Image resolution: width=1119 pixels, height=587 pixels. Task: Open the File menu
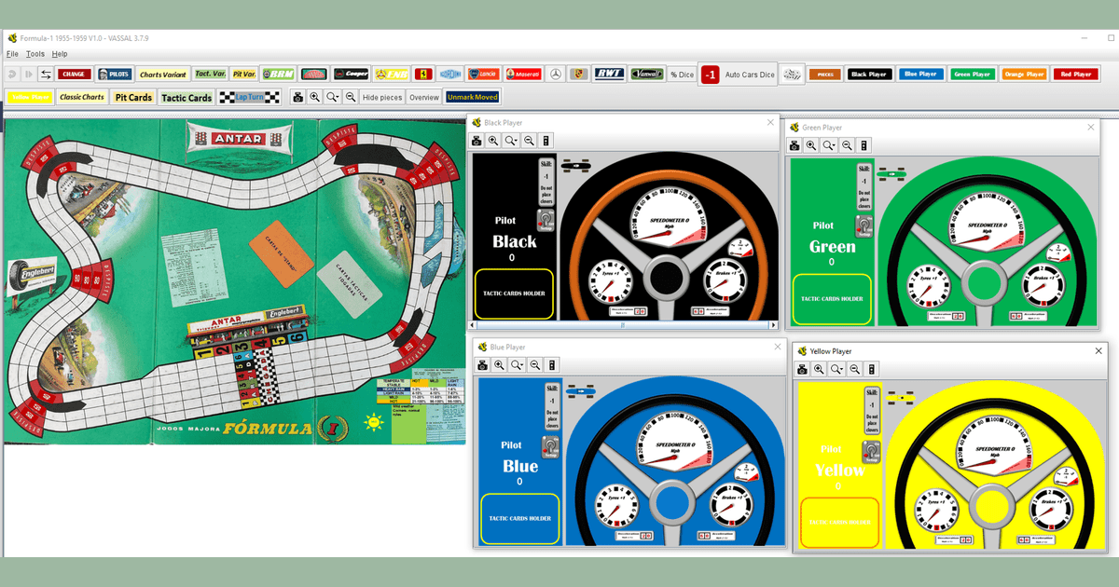click(12, 54)
